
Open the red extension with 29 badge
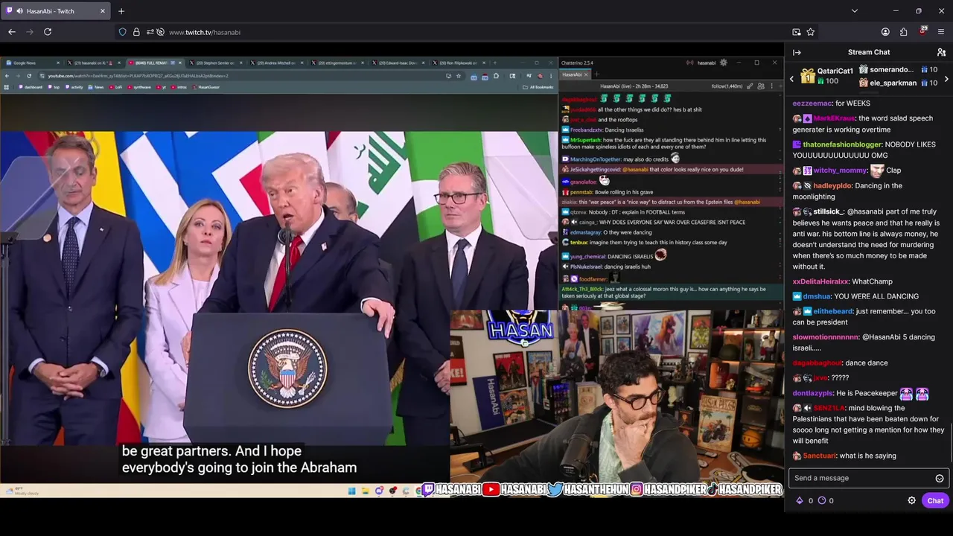click(x=923, y=31)
